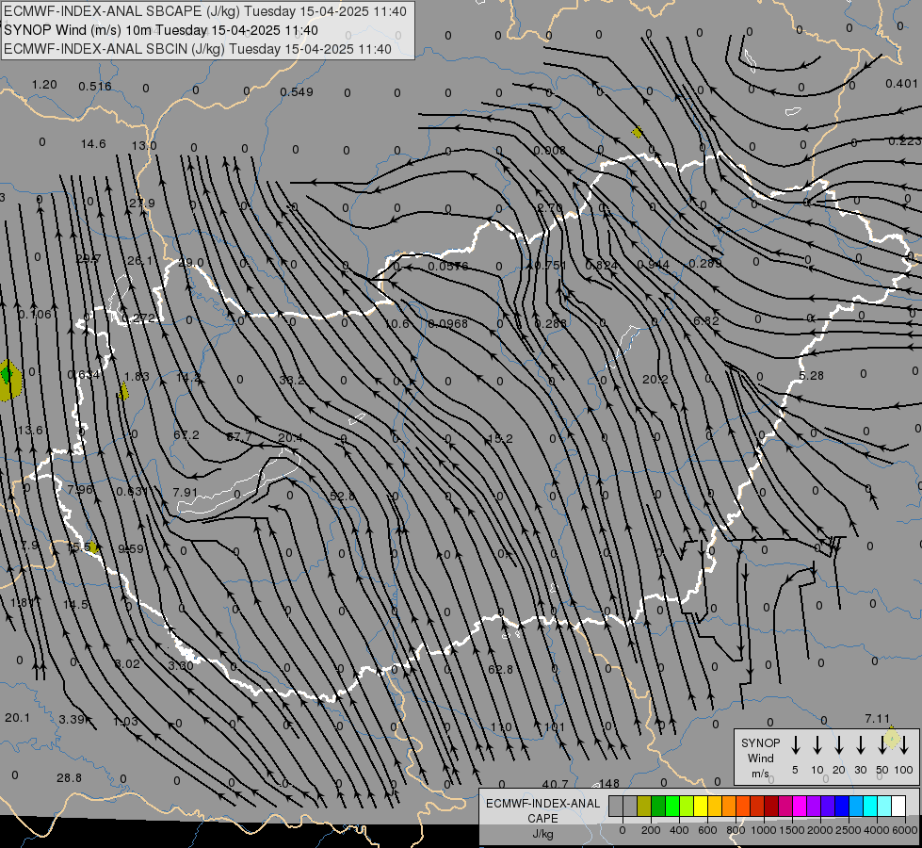Click the map value 20.1
Screen dimensions: 922x848
(x=17, y=718)
